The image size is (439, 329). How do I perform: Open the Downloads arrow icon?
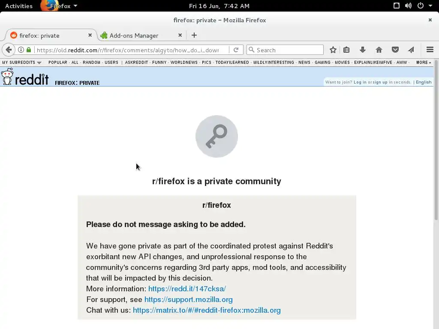363,50
